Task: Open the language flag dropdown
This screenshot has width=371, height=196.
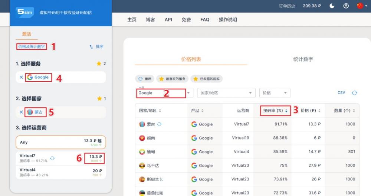Action: [362, 6]
